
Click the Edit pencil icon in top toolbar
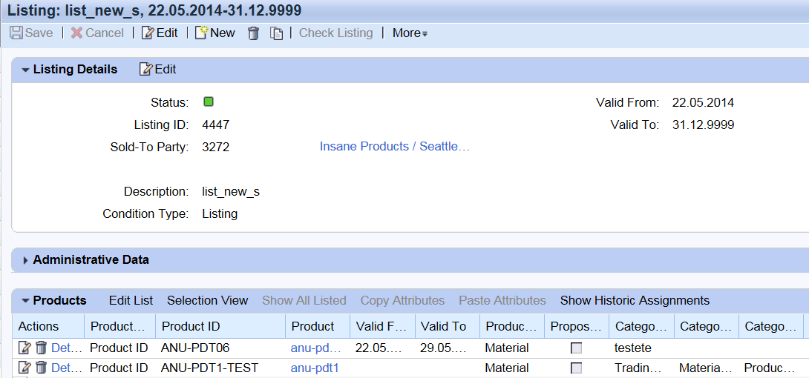click(x=148, y=33)
